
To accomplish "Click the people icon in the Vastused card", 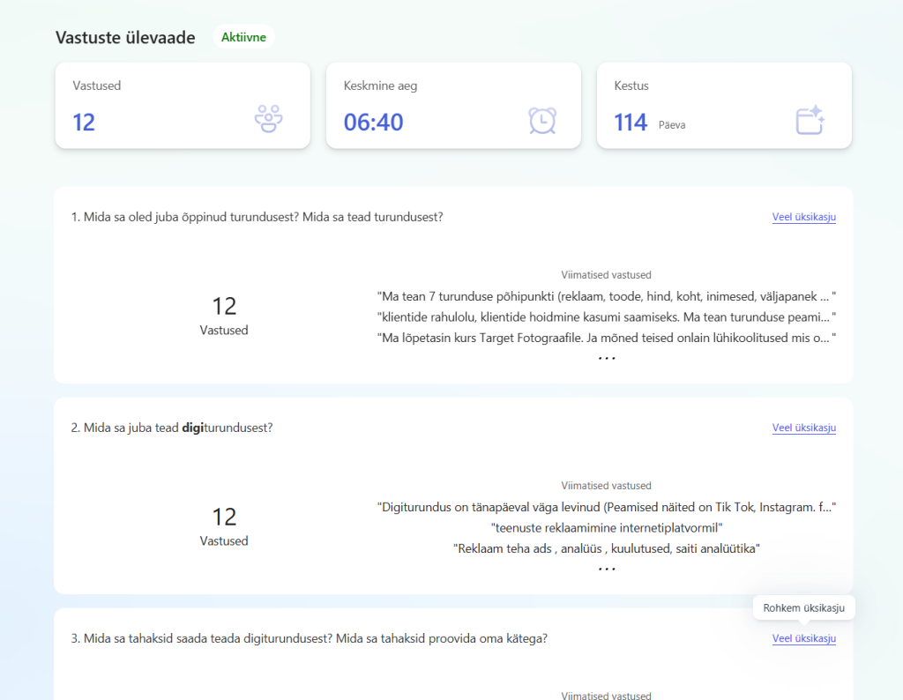I will click(x=268, y=119).
